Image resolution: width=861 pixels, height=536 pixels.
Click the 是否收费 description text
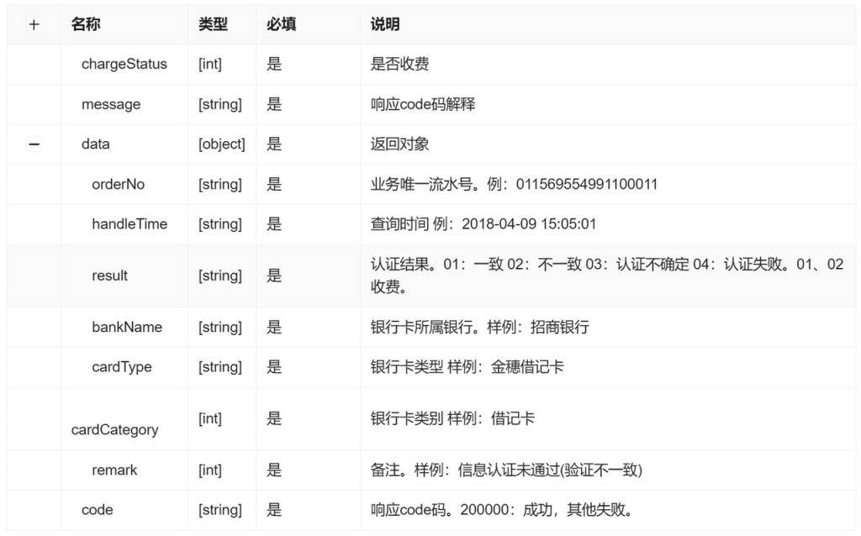[399, 65]
